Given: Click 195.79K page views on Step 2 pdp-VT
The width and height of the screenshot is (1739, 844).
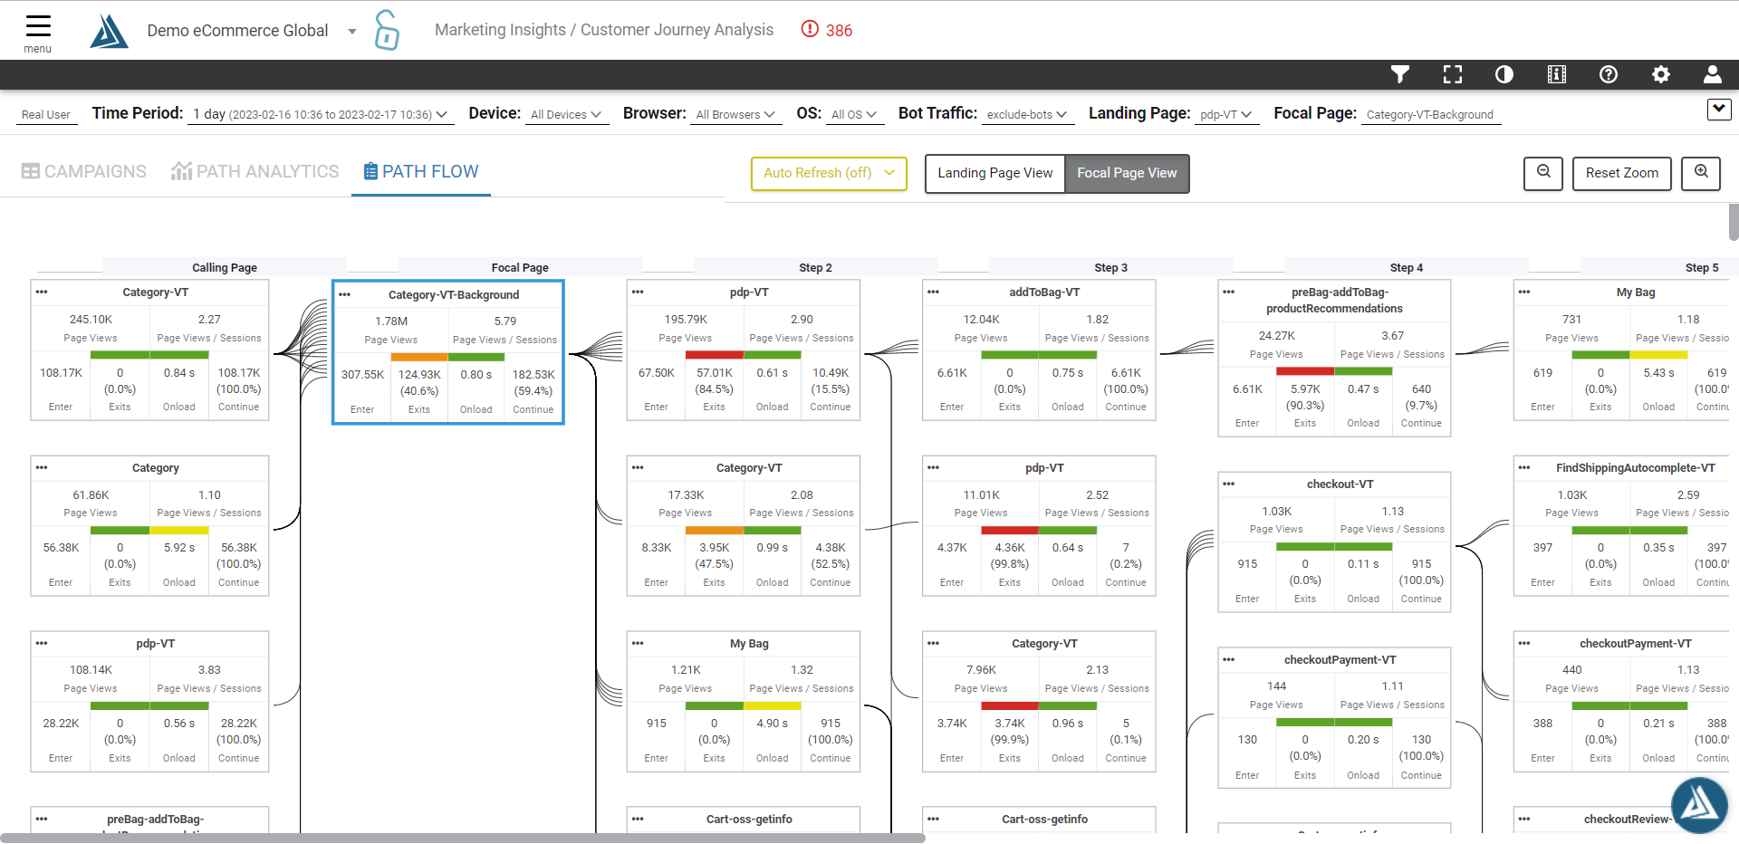Looking at the screenshot, I should (686, 320).
